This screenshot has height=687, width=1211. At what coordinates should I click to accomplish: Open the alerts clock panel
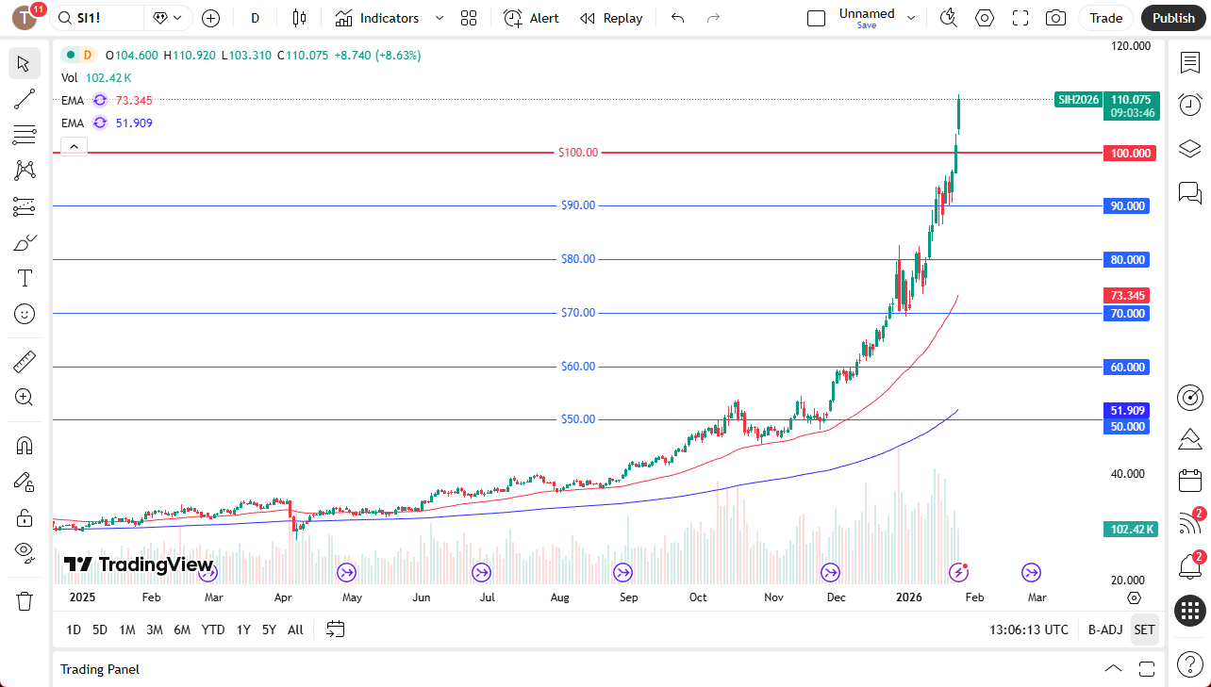tap(1190, 105)
